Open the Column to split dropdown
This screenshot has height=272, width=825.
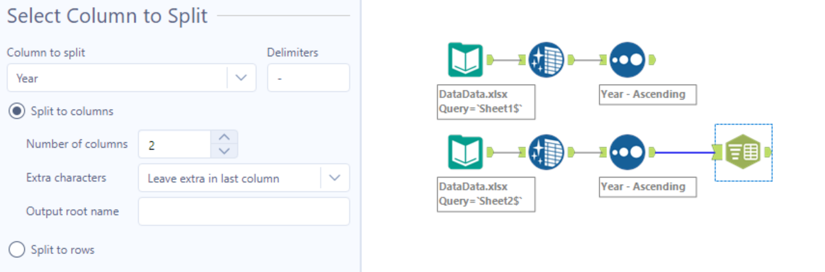tap(241, 78)
